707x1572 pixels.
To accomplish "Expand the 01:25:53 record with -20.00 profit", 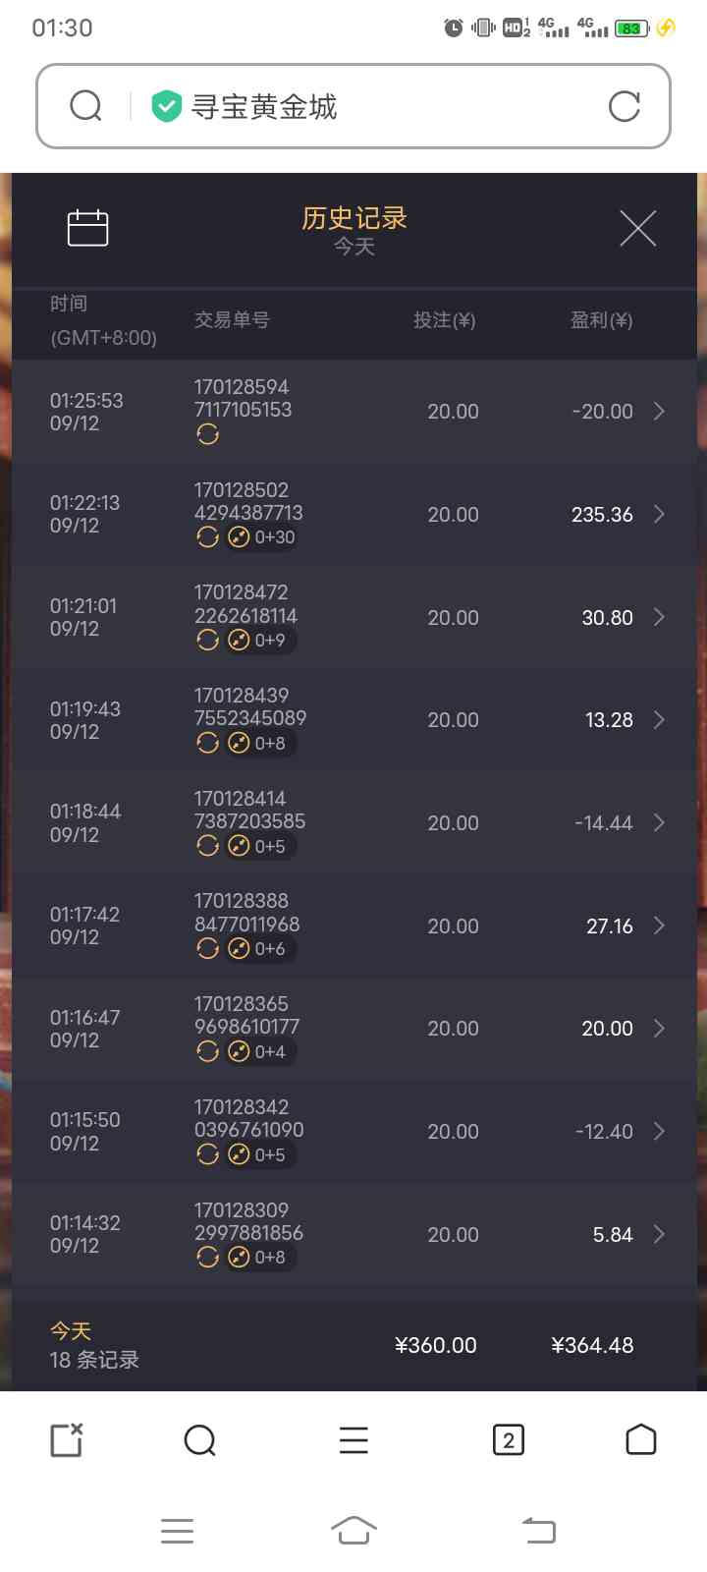I will (659, 412).
